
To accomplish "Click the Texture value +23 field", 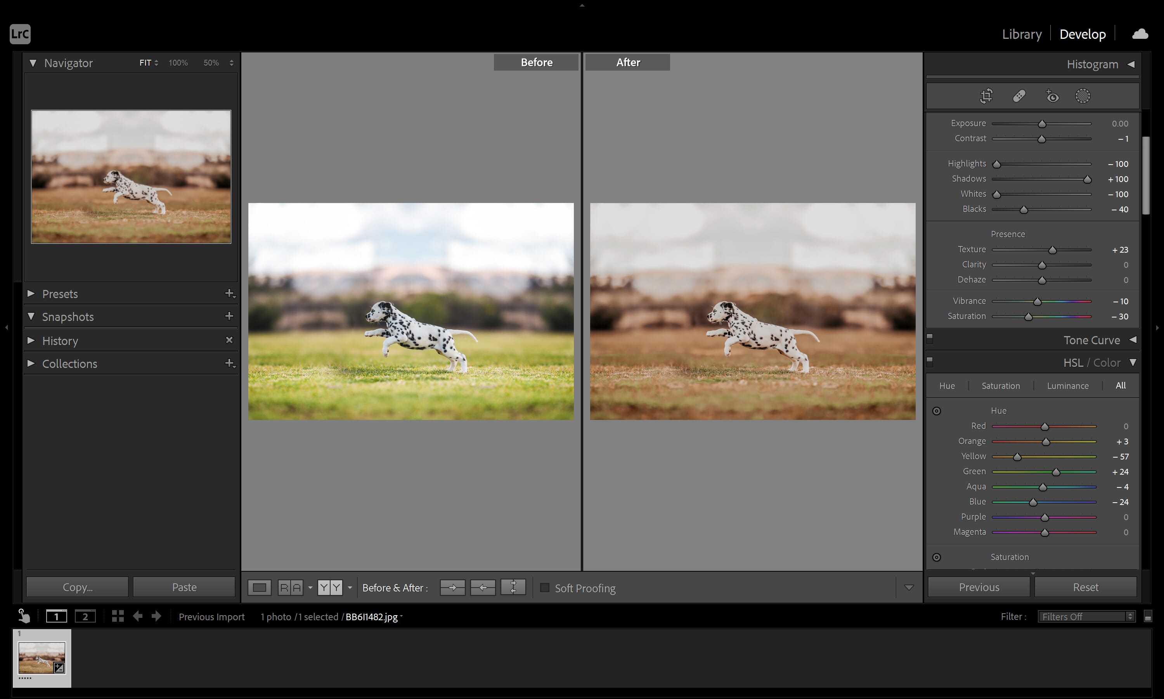I will coord(1120,250).
